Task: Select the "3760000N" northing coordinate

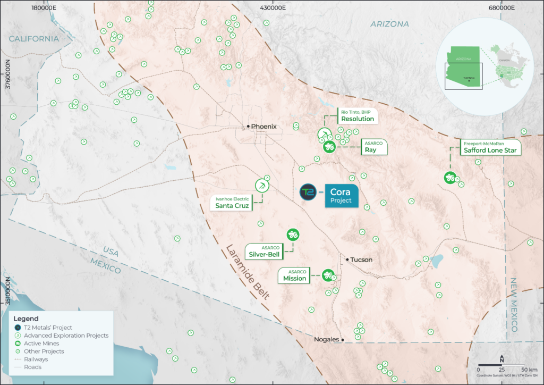Action: tap(7, 74)
